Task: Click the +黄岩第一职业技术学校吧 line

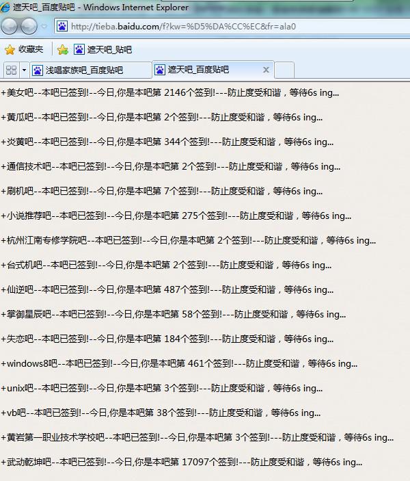Action: click(x=197, y=437)
